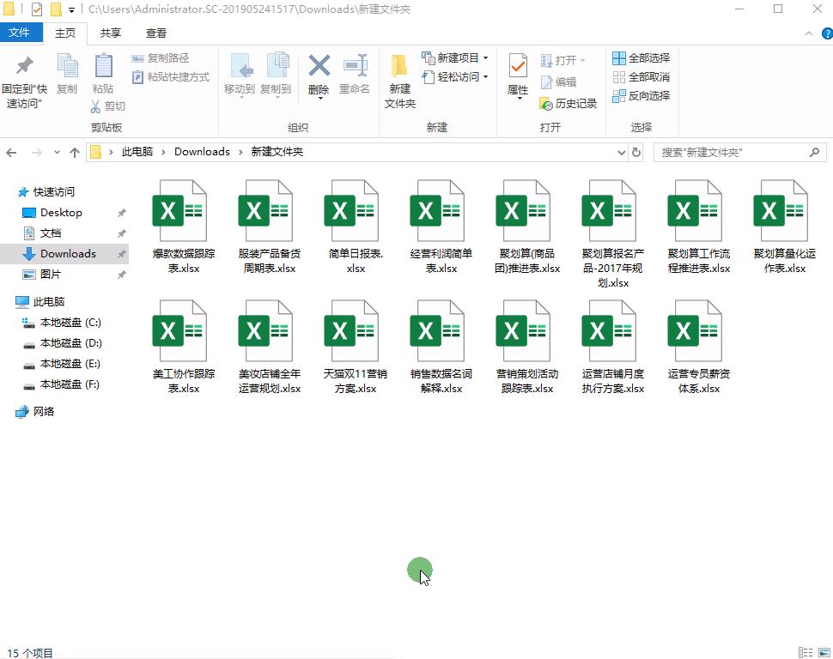
Task: Select 本地磁盘 (F:) drive
Action: (70, 384)
